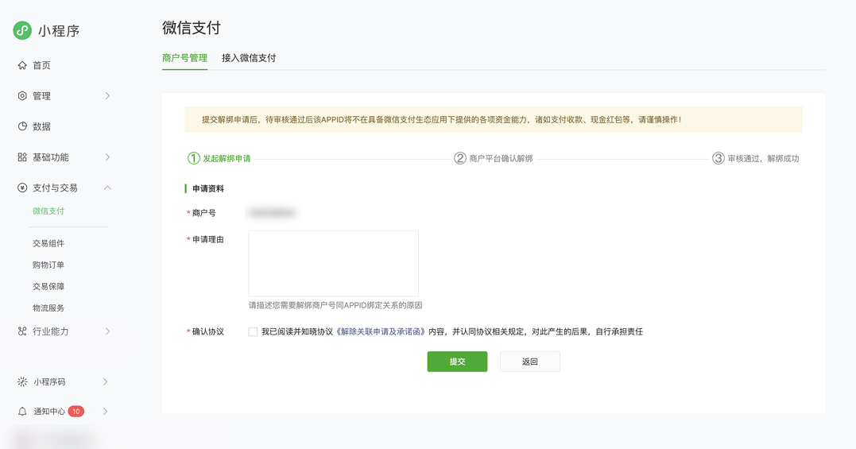This screenshot has width=856, height=449.
Task: Click the 管理 label in sidebar
Action: (x=41, y=96)
